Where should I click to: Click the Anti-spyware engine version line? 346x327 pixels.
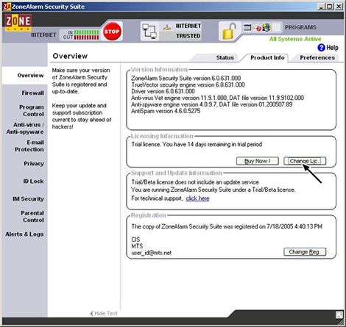(211, 104)
